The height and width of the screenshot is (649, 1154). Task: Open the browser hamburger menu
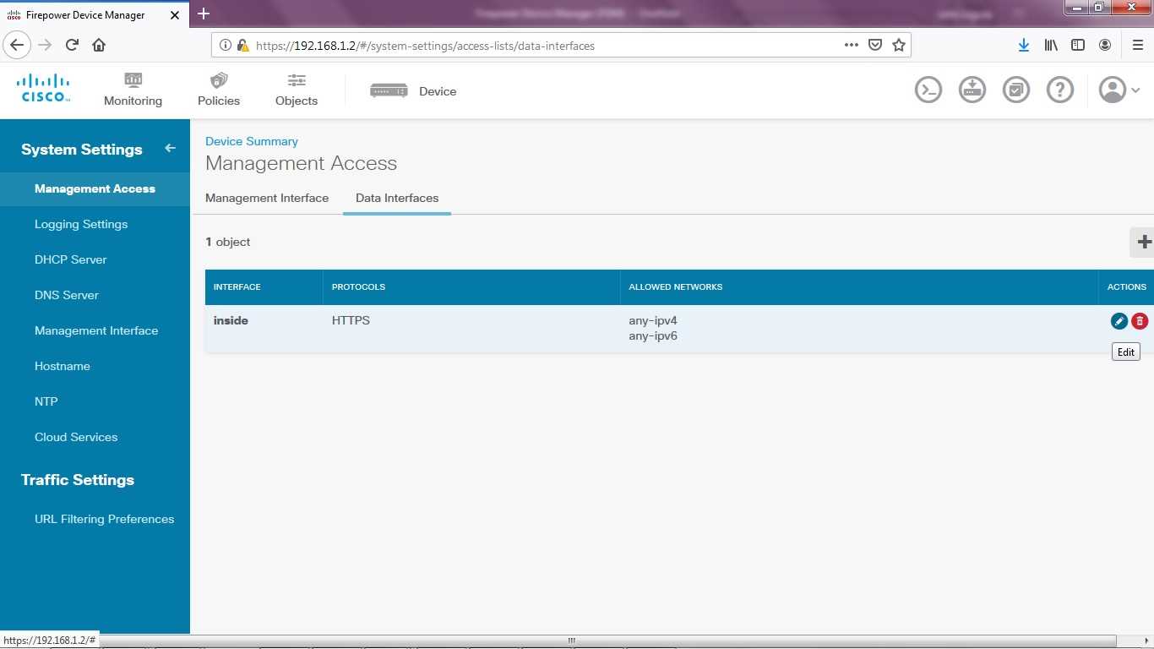1137,45
